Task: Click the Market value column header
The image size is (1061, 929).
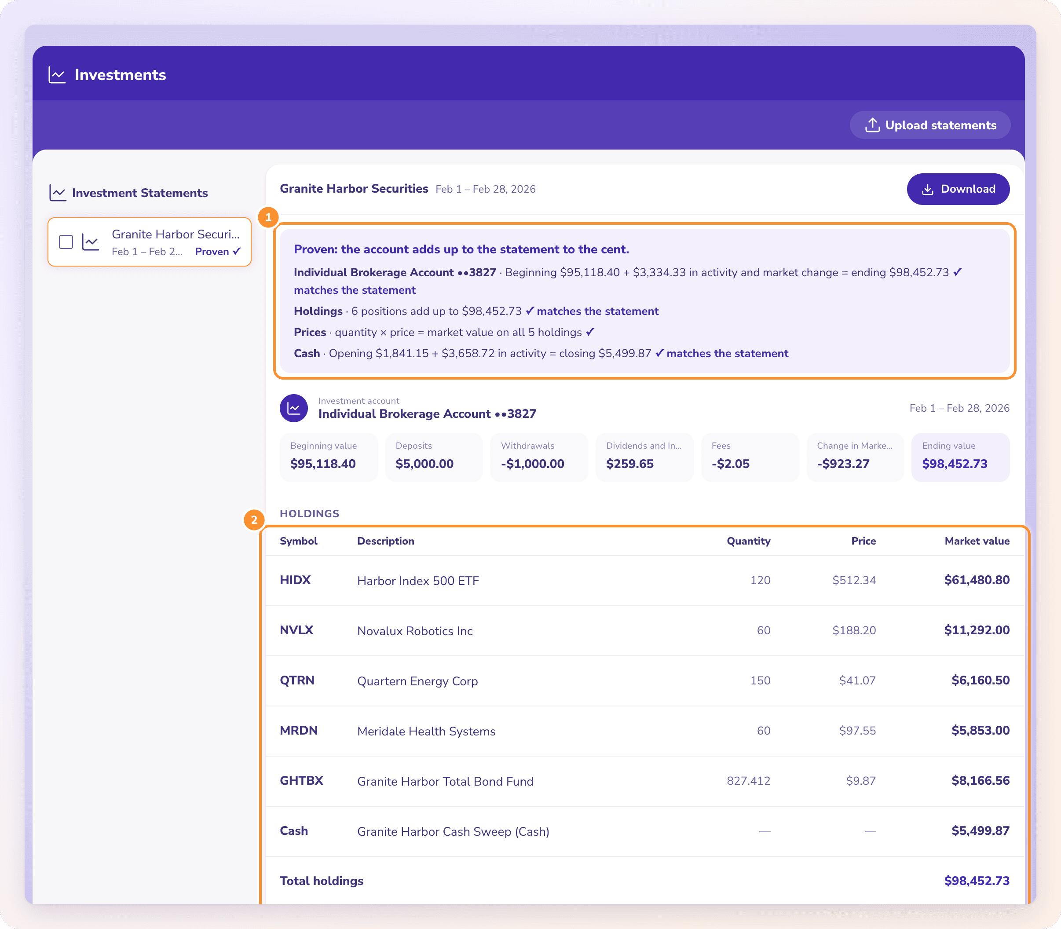Action: coord(977,541)
